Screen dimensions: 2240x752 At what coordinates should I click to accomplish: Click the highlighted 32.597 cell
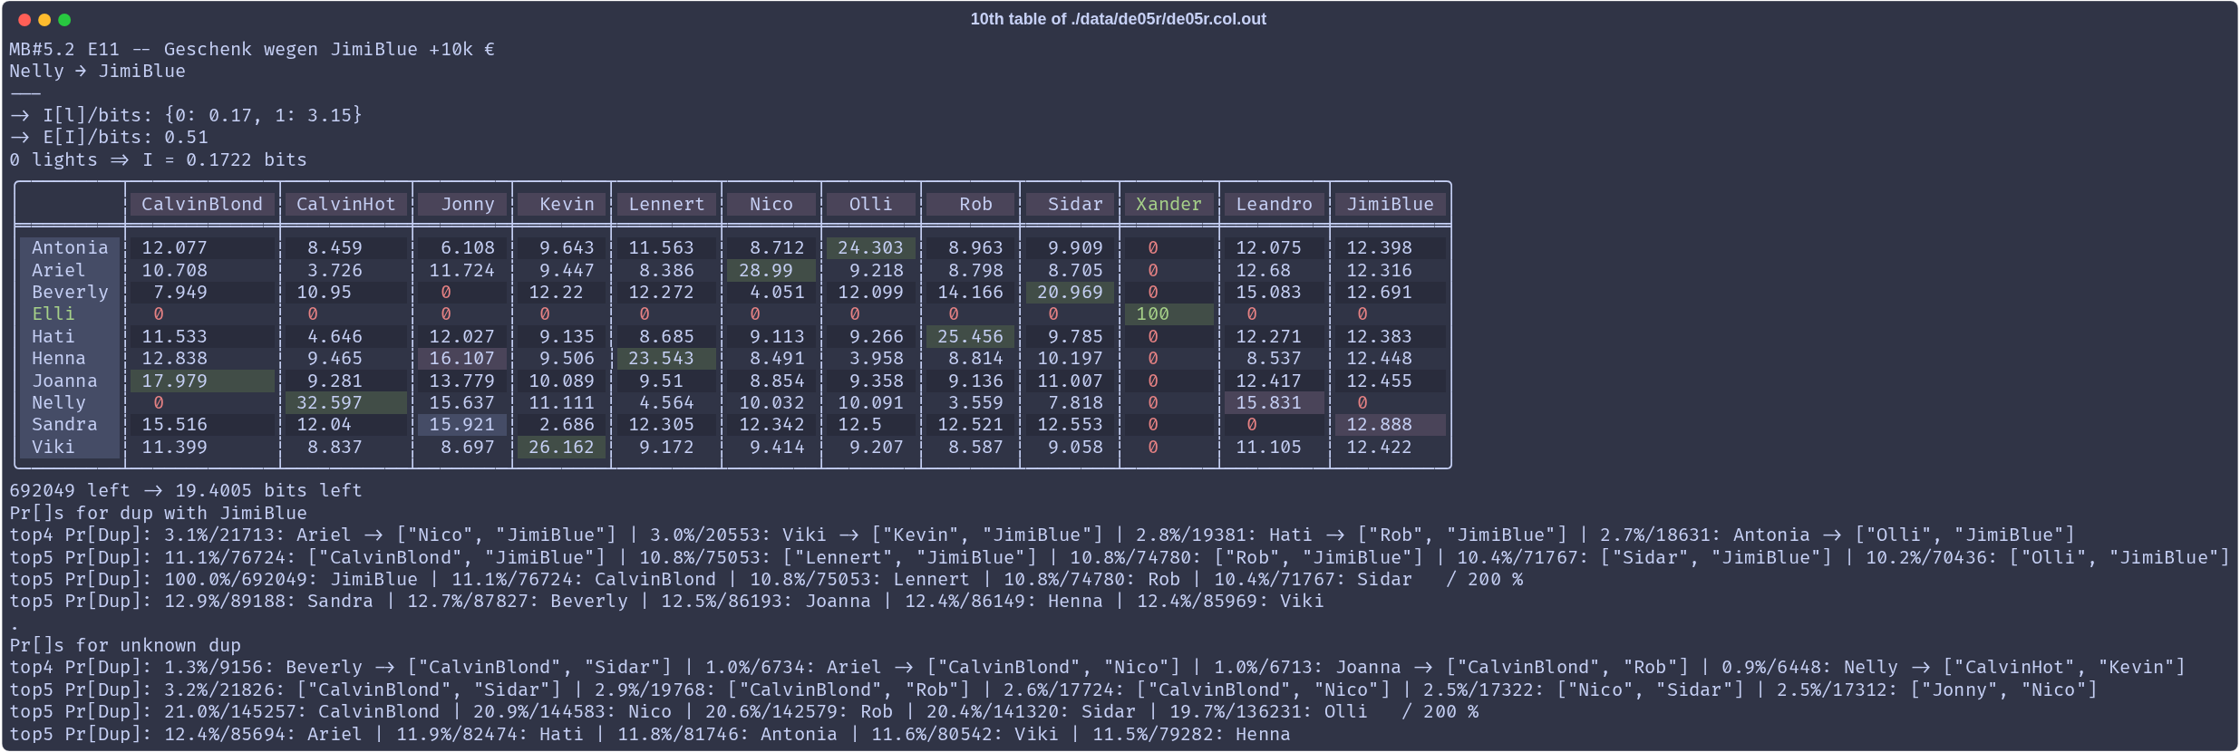click(x=345, y=402)
